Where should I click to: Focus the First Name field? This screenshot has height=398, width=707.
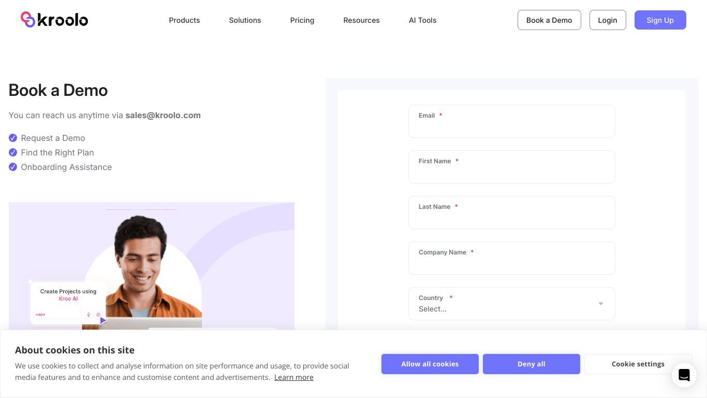coord(512,167)
